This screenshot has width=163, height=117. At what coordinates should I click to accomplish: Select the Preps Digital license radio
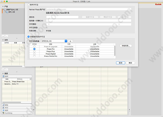pyautogui.click(x=34, y=54)
